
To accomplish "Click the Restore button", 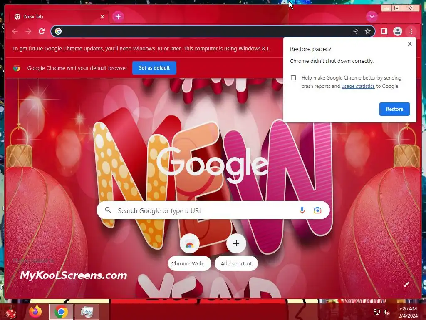I will coord(394,109).
